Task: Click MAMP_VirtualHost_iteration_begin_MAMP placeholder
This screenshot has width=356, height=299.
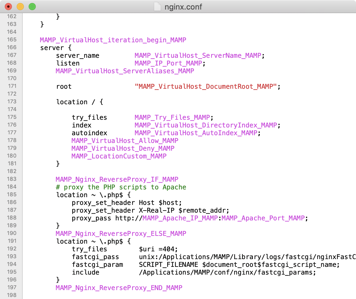Action: coord(113,40)
